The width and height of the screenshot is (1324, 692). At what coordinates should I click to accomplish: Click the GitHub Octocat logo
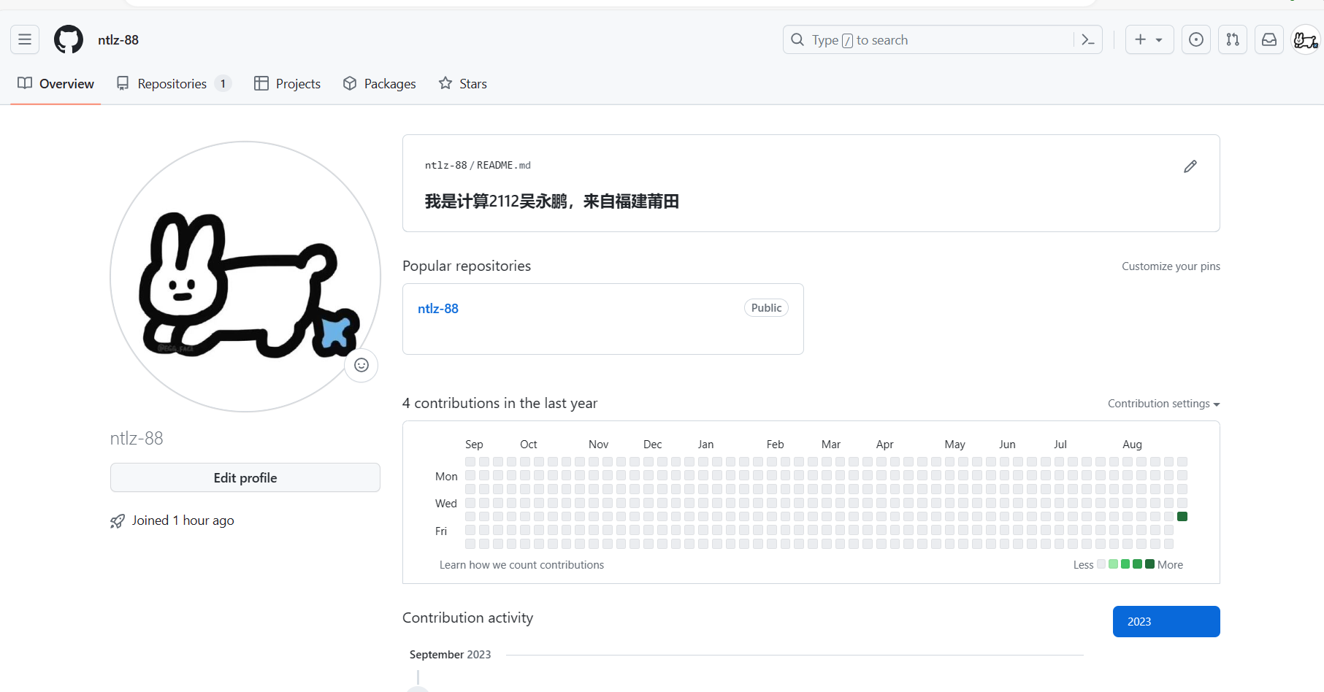(x=69, y=39)
